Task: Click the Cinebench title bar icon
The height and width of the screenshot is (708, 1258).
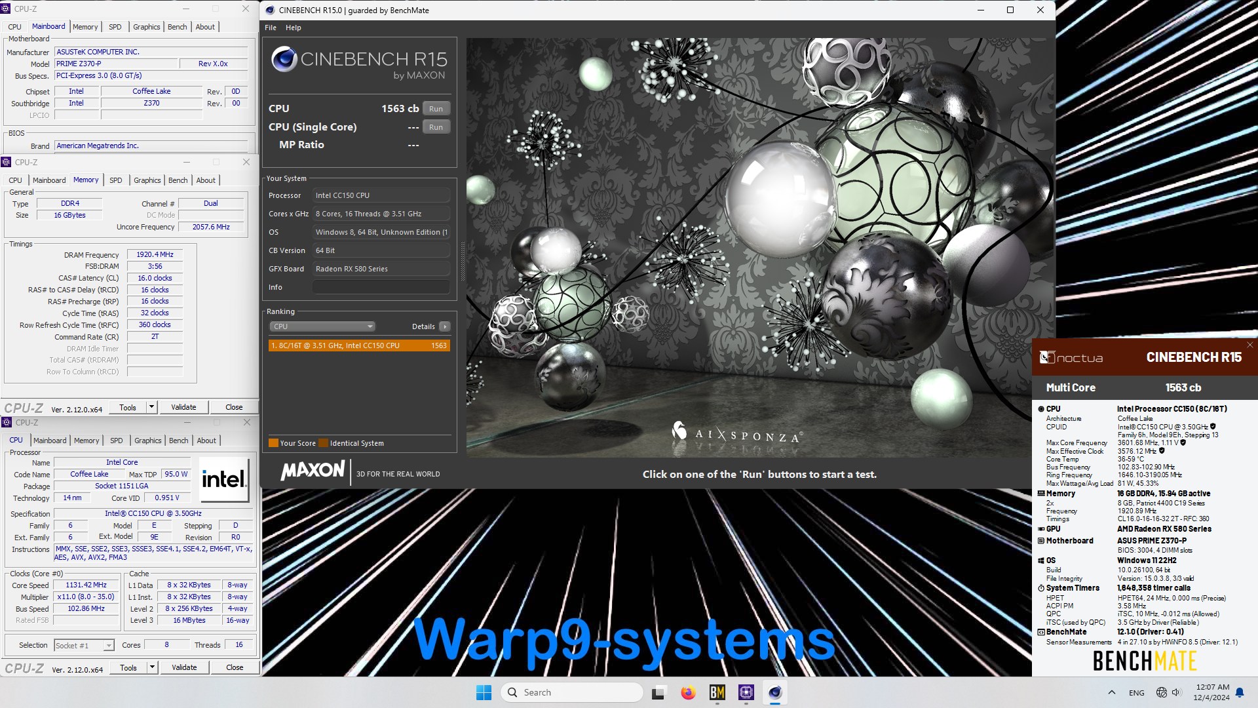Action: [x=270, y=10]
